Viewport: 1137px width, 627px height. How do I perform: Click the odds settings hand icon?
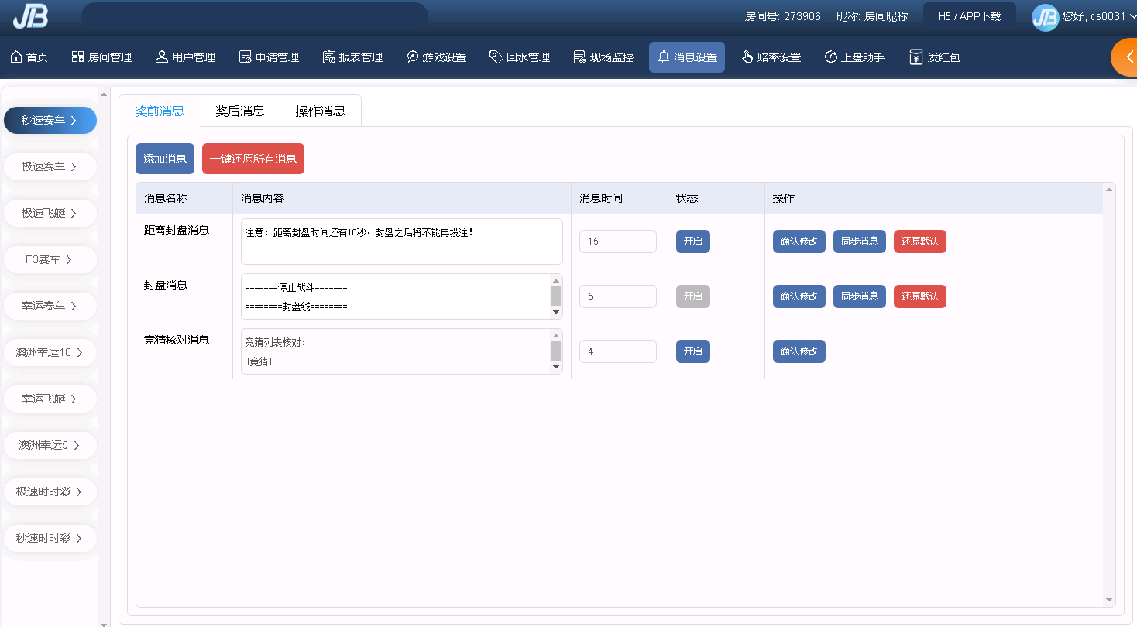click(x=747, y=57)
